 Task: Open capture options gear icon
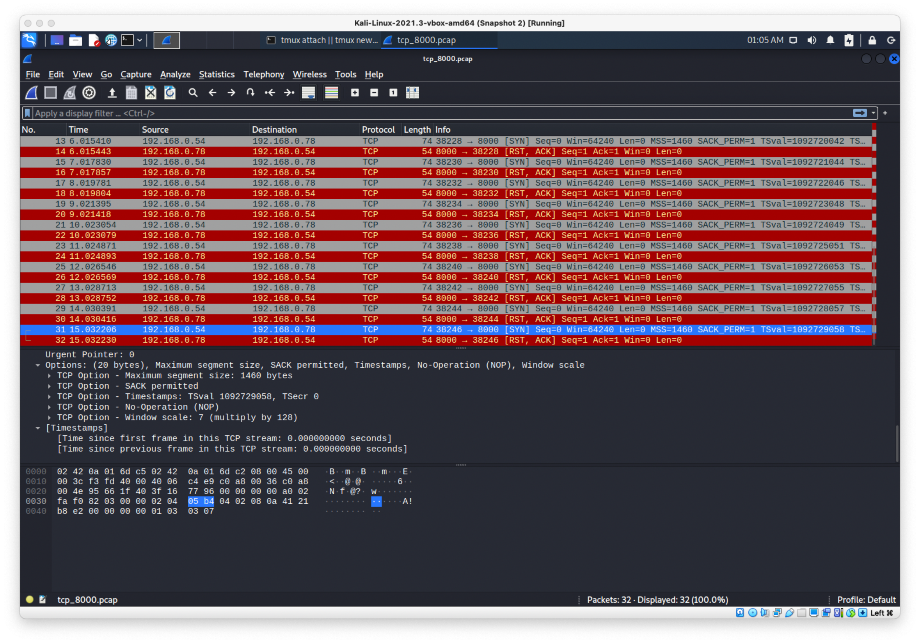click(89, 93)
